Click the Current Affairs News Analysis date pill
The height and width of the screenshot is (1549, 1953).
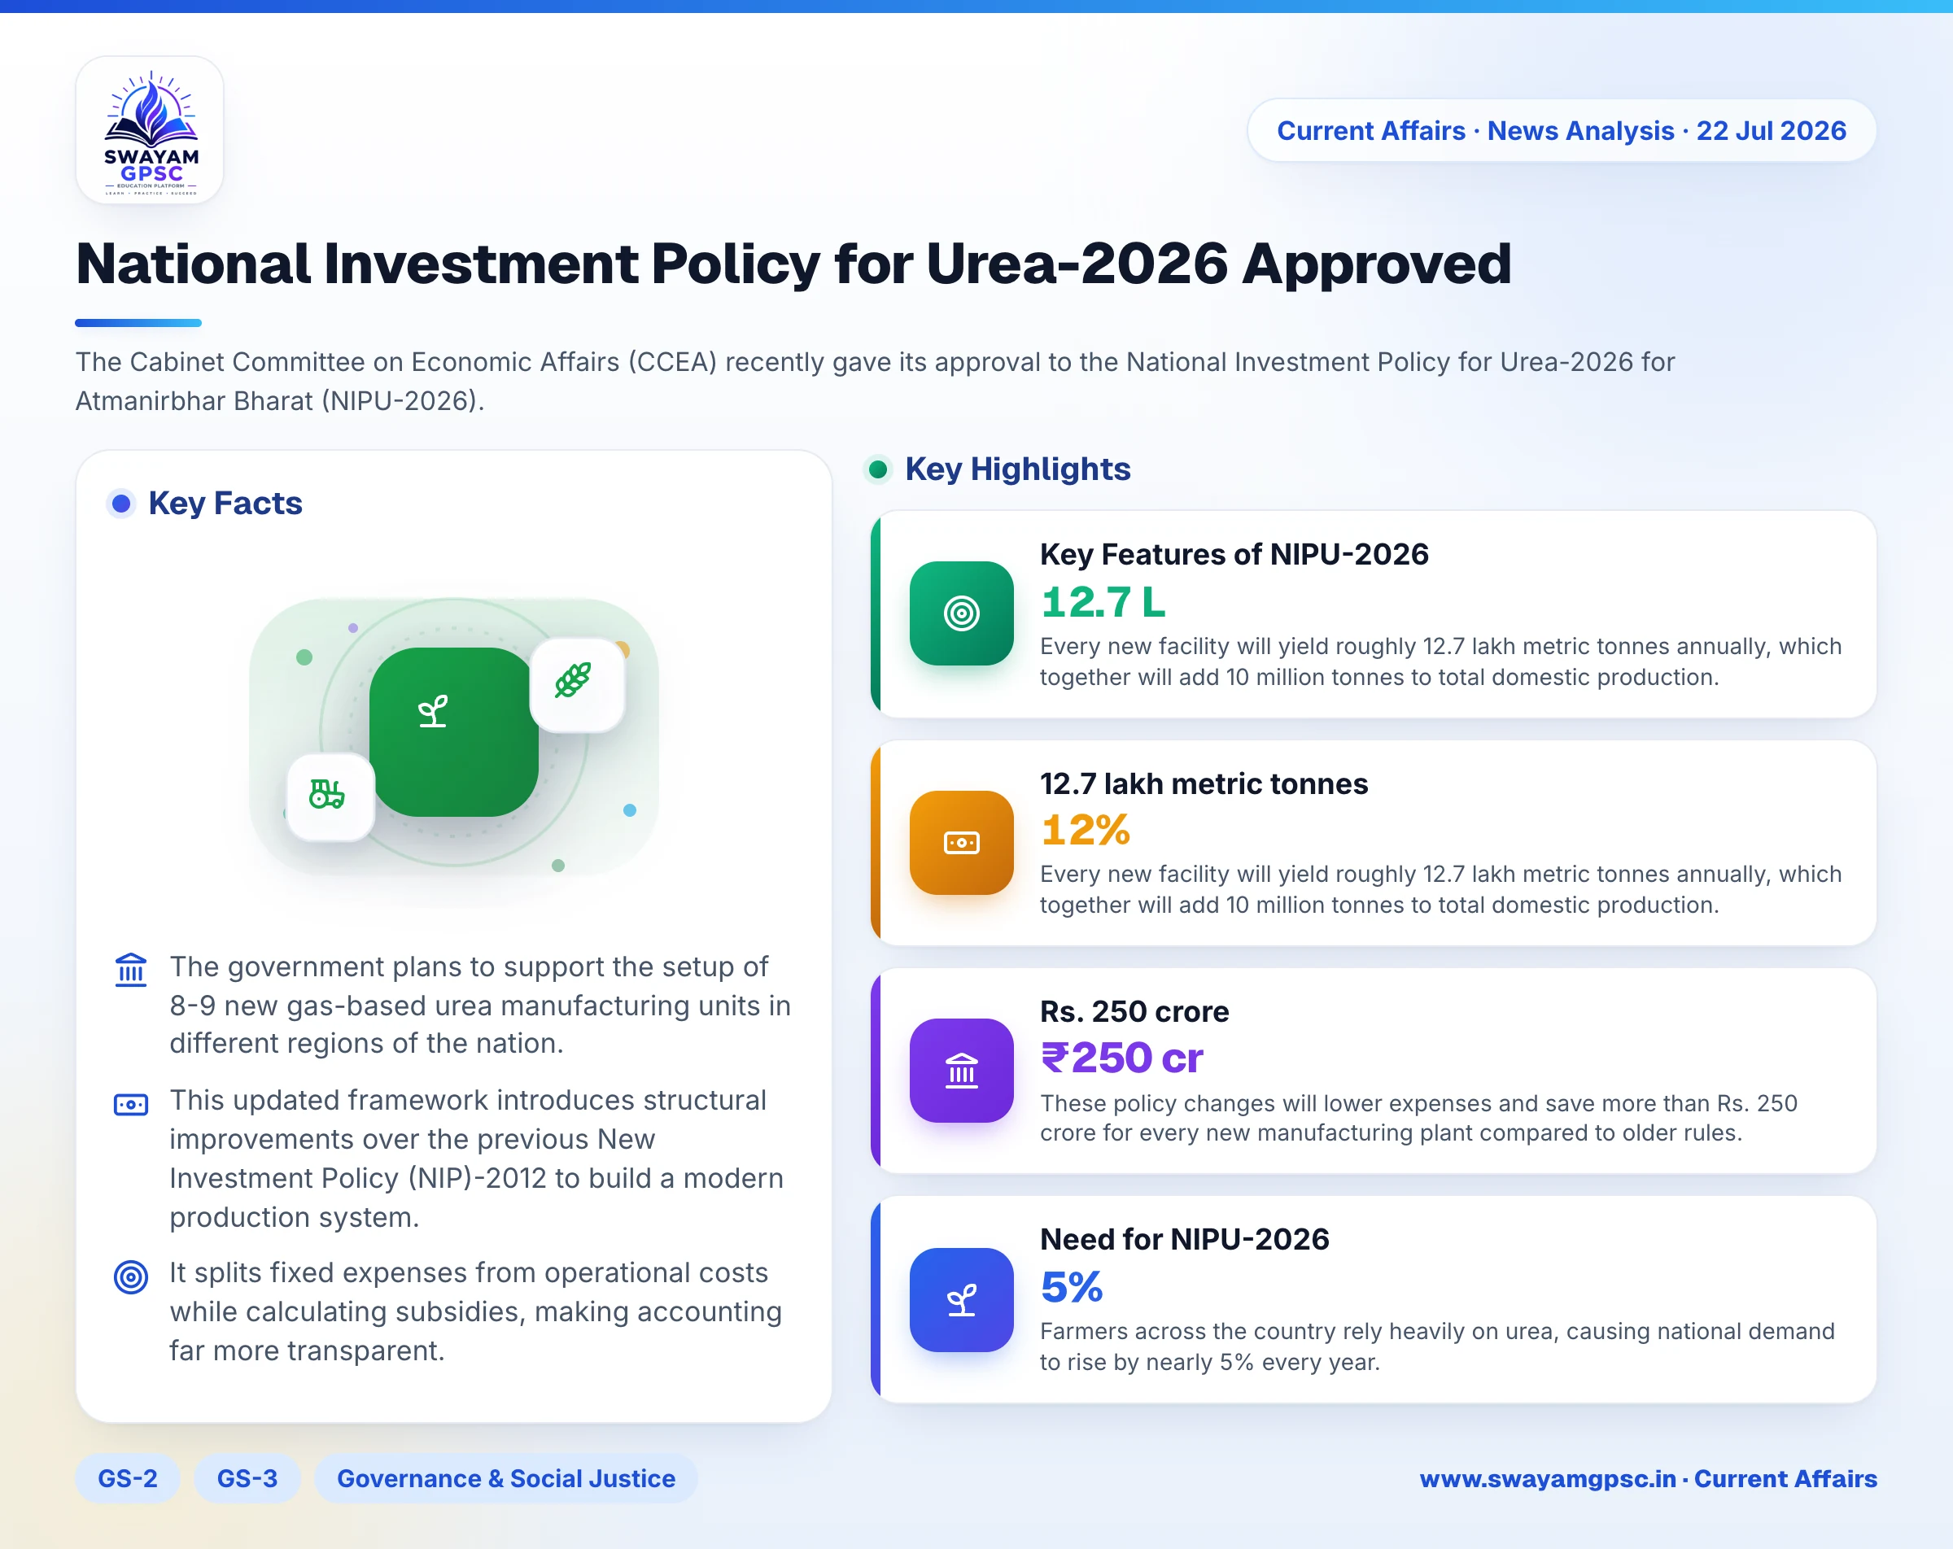tap(1561, 130)
